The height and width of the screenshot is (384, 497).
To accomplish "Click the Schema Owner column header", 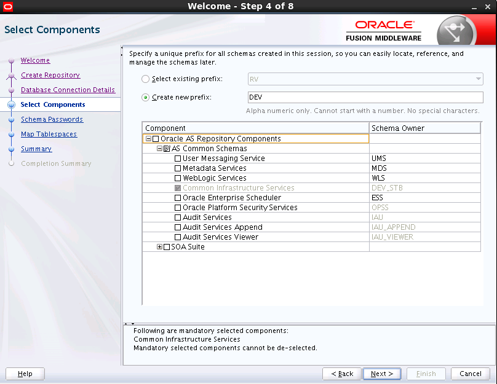I will [x=425, y=128].
